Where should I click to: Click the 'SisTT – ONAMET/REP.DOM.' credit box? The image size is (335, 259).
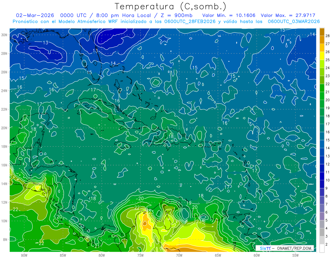(284, 248)
